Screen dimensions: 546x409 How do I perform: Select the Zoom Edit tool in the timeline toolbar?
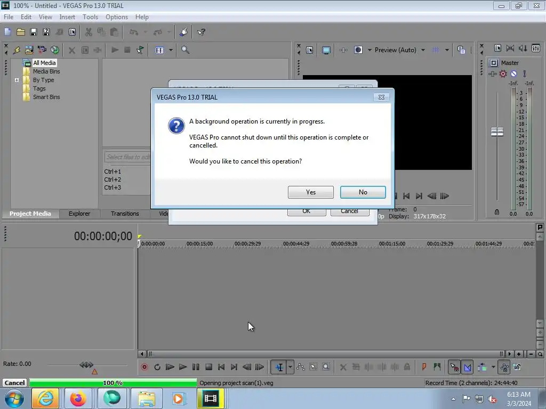326,367
